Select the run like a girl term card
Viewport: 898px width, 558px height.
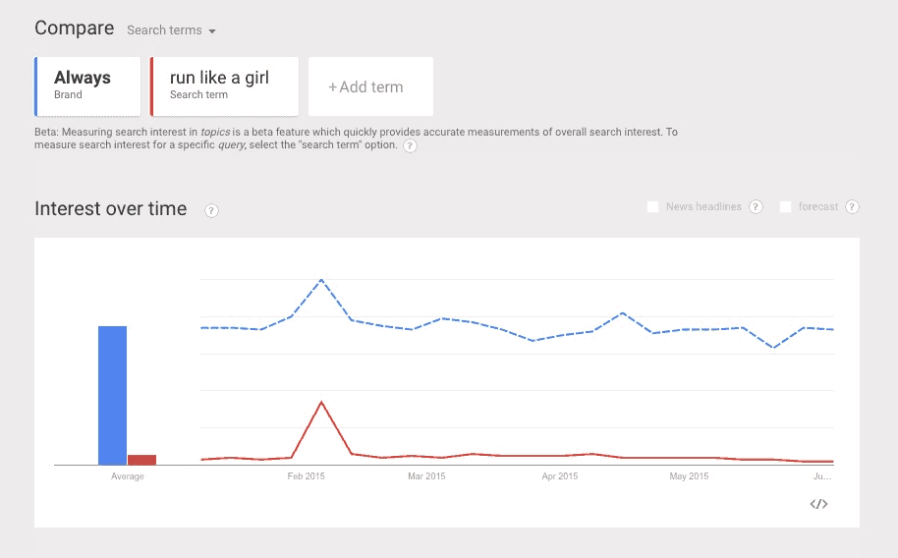(224, 85)
